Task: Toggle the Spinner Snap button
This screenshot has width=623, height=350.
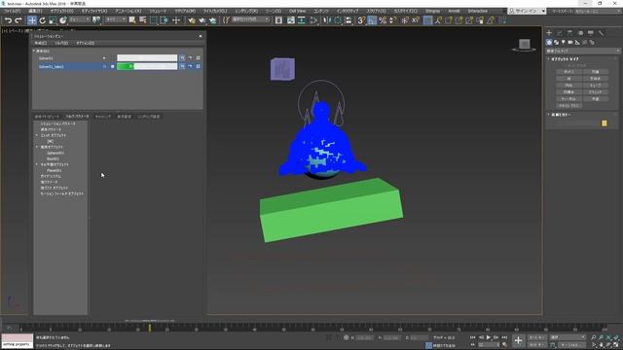Action: point(392,19)
